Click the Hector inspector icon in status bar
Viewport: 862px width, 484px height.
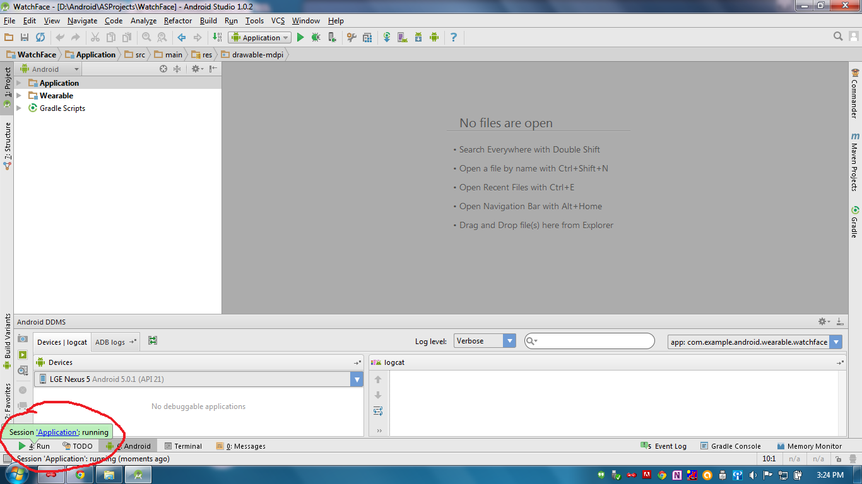pyautogui.click(x=853, y=459)
